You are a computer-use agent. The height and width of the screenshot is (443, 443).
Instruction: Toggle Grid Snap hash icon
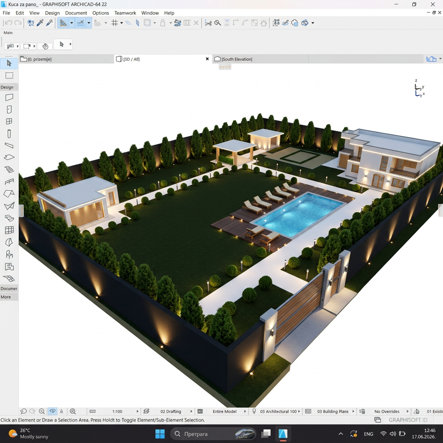tap(114, 23)
